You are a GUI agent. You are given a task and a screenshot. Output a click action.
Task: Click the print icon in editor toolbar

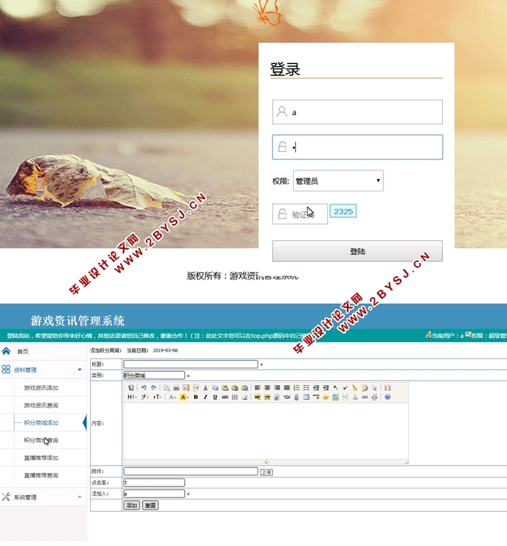(x=176, y=387)
